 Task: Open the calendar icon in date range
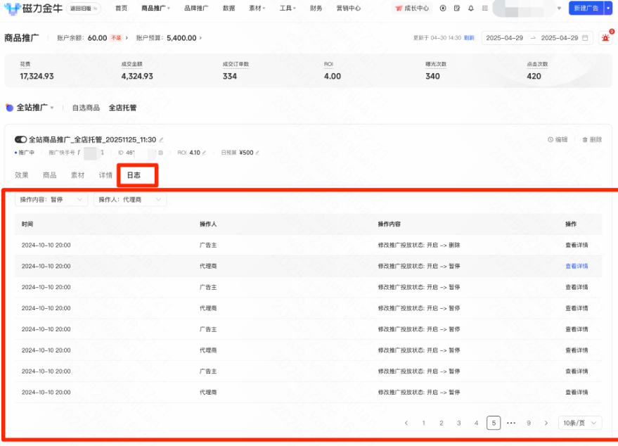coord(585,38)
